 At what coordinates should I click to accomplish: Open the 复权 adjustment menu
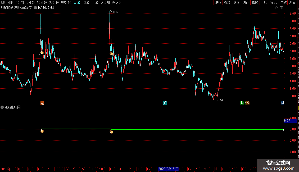point(218,2)
